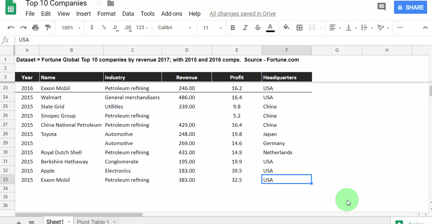Click the blue SHARE button
432x224 pixels.
coord(410,7)
